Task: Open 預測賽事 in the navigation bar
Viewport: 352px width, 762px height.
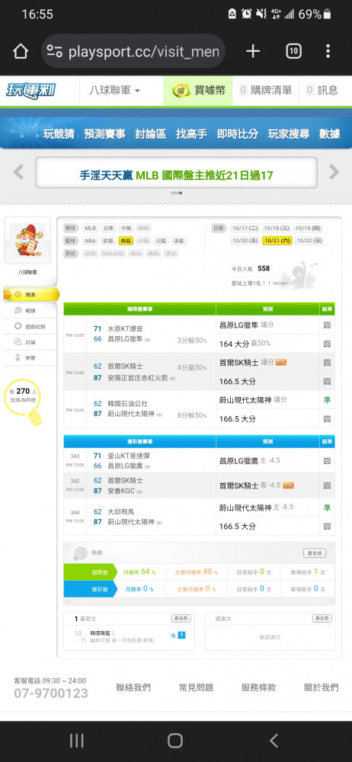Action: [104, 134]
